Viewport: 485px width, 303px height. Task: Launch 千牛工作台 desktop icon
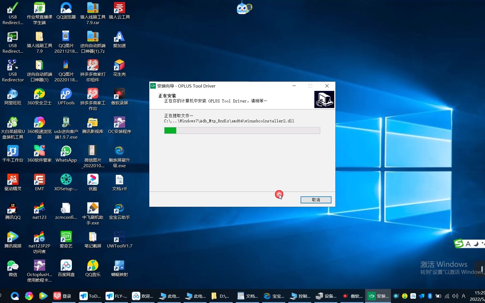click(13, 154)
